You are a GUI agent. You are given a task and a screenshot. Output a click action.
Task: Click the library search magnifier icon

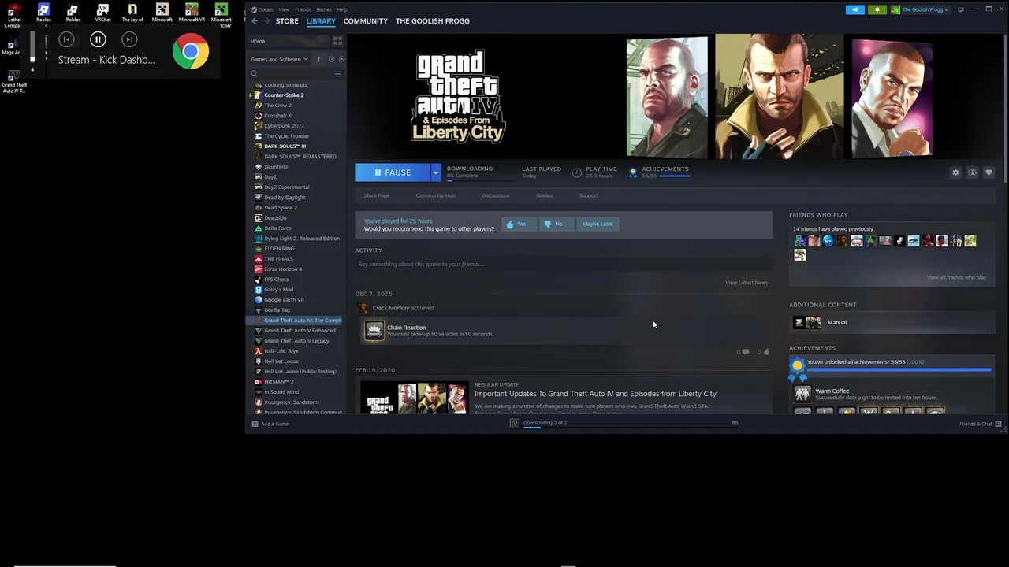pyautogui.click(x=254, y=74)
